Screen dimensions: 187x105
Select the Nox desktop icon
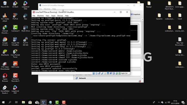pos(25,17)
